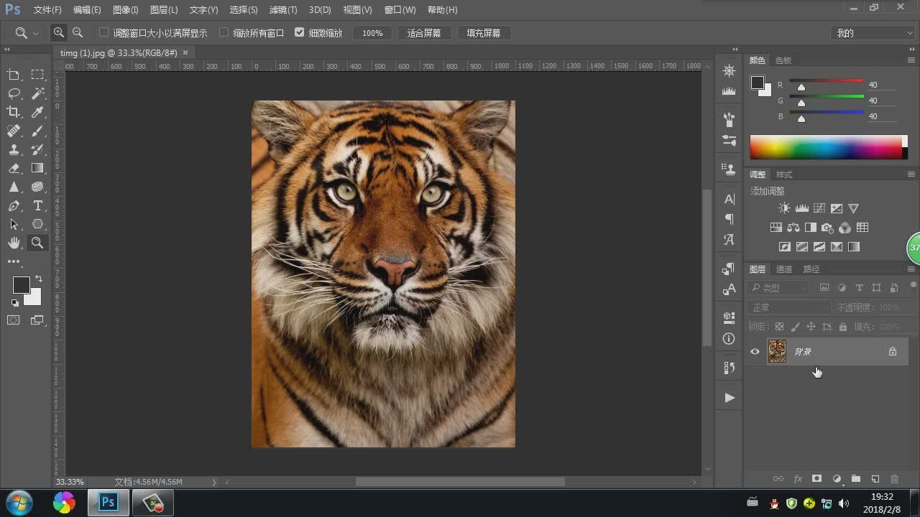Open the 我的 workspace dropdown
The width and height of the screenshot is (920, 517).
[x=874, y=33]
